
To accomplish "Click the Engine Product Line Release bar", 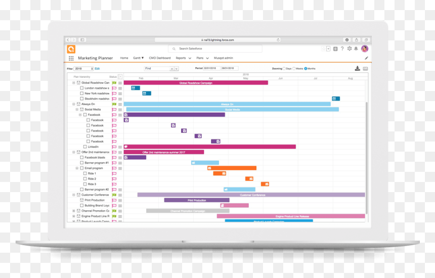I will [x=291, y=216].
